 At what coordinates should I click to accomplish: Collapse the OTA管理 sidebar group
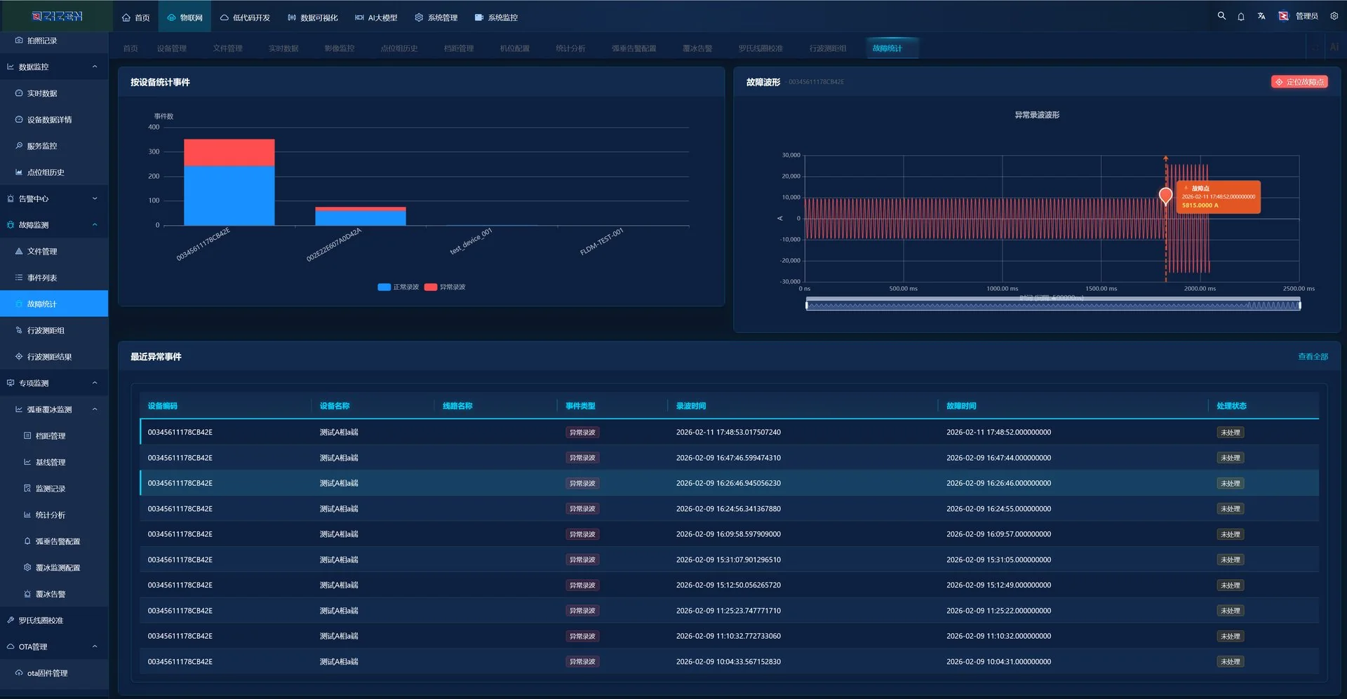point(94,646)
